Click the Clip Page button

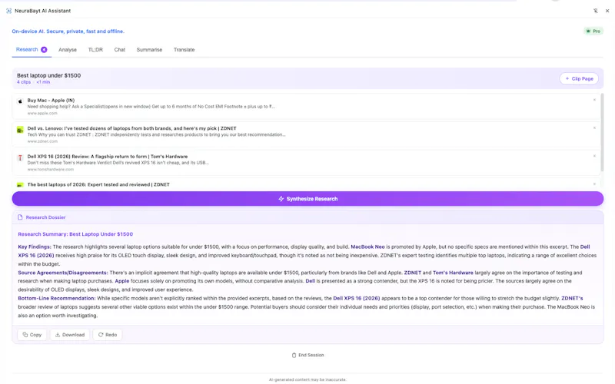click(x=579, y=78)
